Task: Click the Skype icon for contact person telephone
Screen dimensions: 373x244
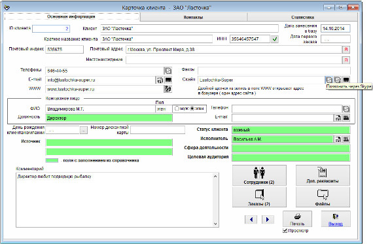Action: click(x=346, y=109)
